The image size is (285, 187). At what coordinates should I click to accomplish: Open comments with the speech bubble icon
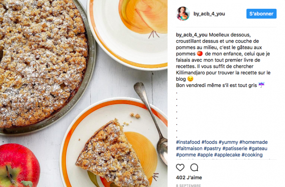[x=194, y=167]
